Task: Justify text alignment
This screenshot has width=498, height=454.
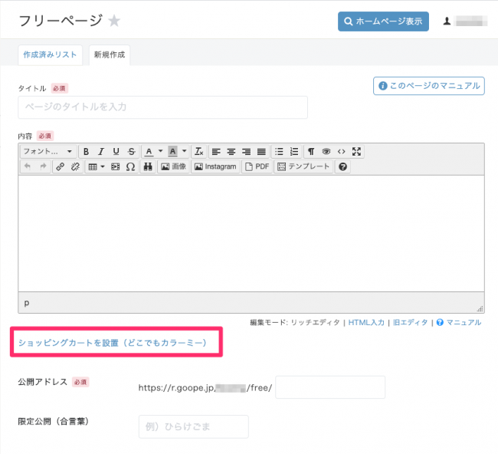Action: point(262,152)
